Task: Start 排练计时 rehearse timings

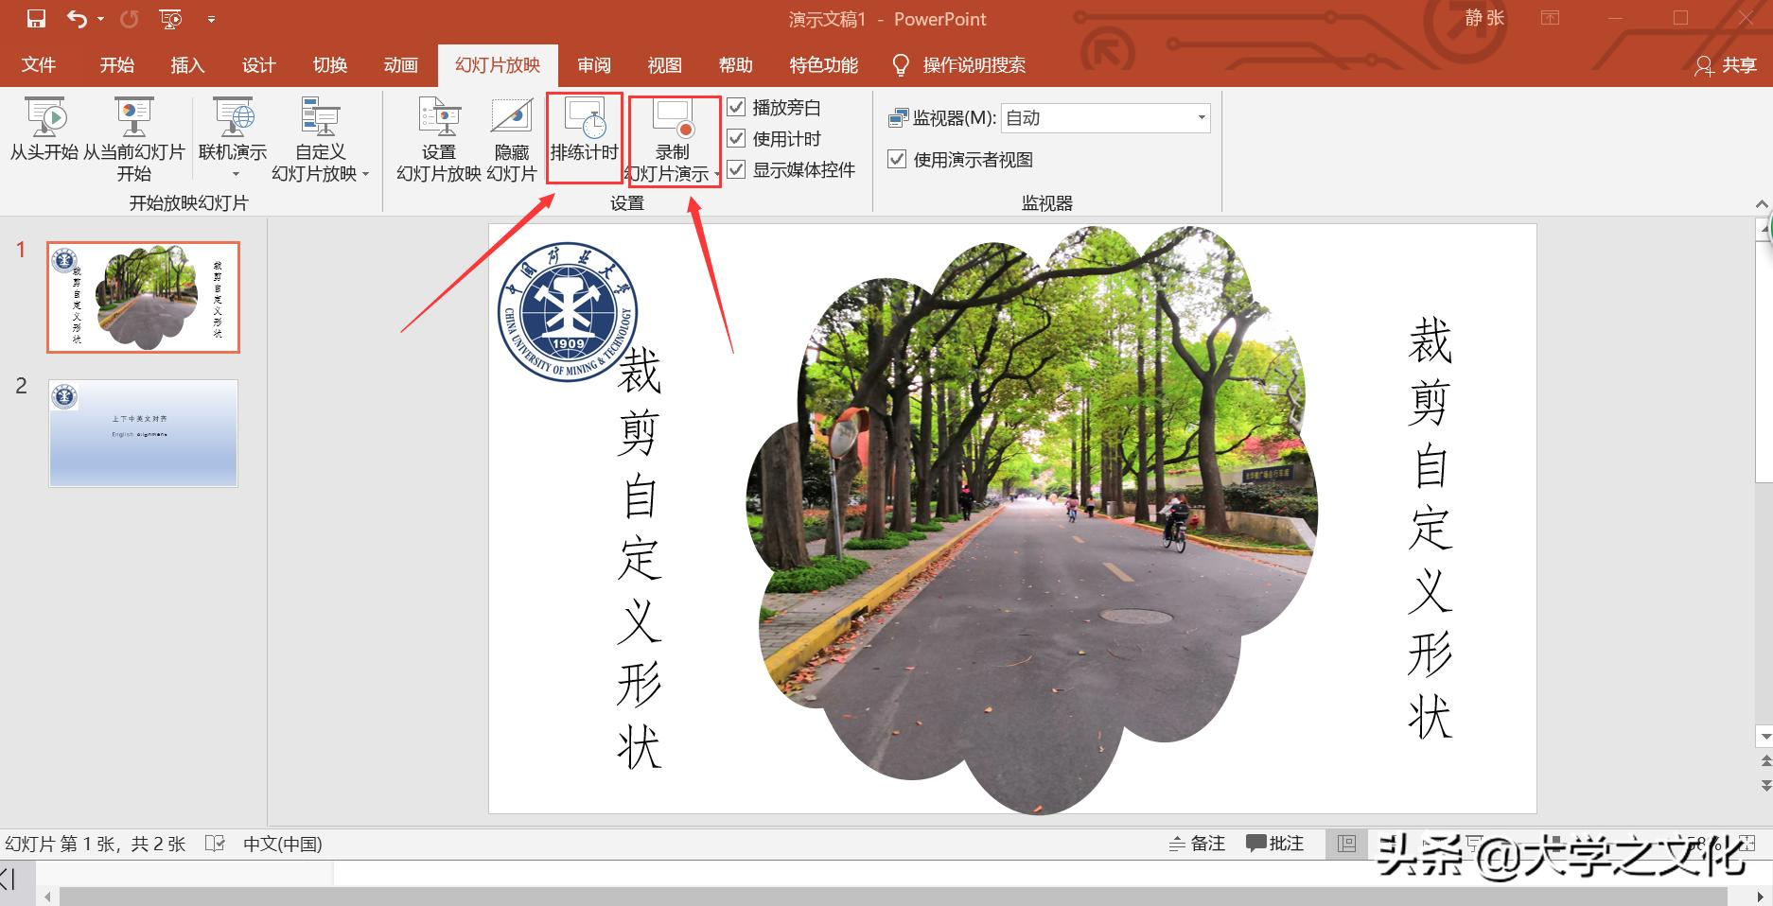Action: tap(584, 132)
